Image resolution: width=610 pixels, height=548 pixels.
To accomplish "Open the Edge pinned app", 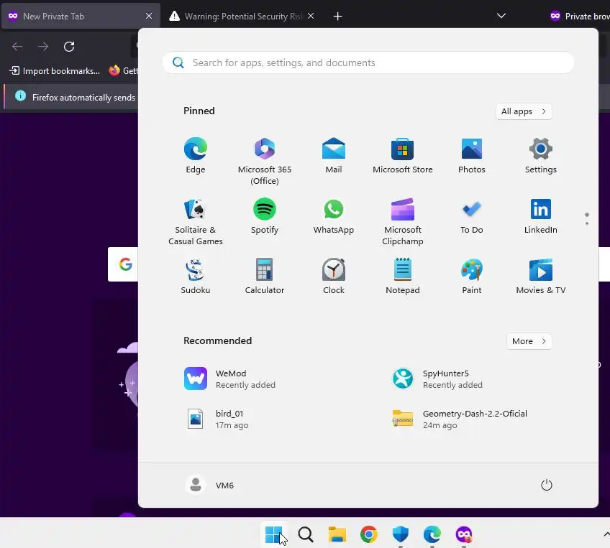I will [195, 155].
